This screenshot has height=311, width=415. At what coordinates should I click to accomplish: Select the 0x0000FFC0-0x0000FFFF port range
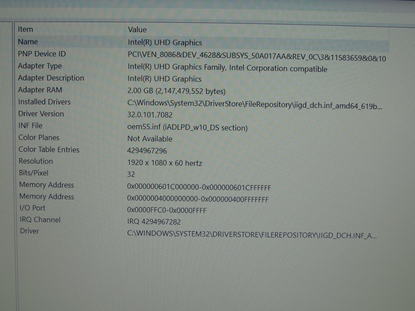(x=167, y=210)
